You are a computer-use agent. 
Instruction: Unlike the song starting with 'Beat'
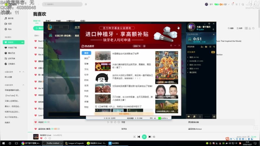coord(35,41)
